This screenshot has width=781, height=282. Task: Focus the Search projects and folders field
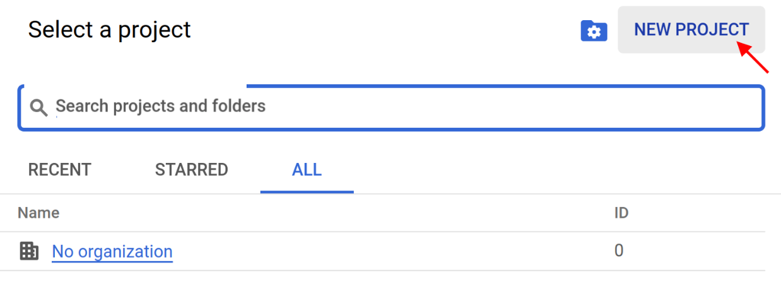point(379,106)
